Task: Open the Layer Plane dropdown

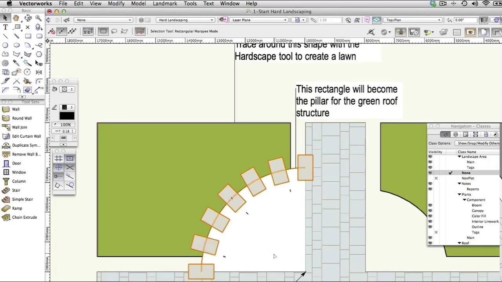Action: (x=258, y=20)
